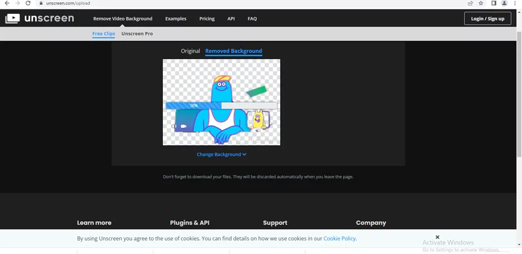Screen dimensions: 522x254
Task: Open the browser side panel icon
Action: coord(494,3)
